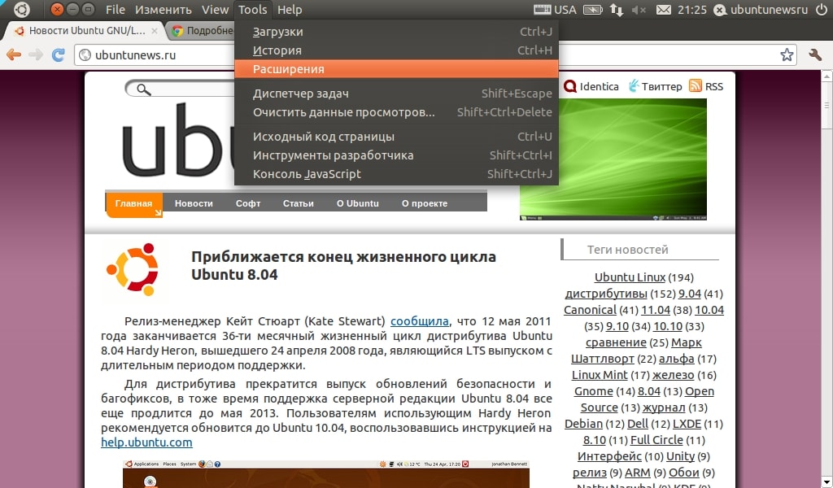Open the Canonical tag link
The height and width of the screenshot is (488, 833).
tap(590, 310)
